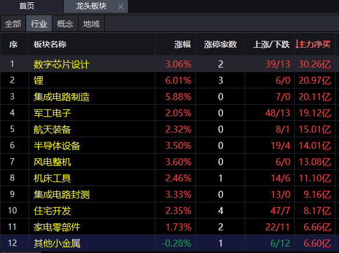Open the 行业 category tab
339x253 pixels.
tap(39, 24)
